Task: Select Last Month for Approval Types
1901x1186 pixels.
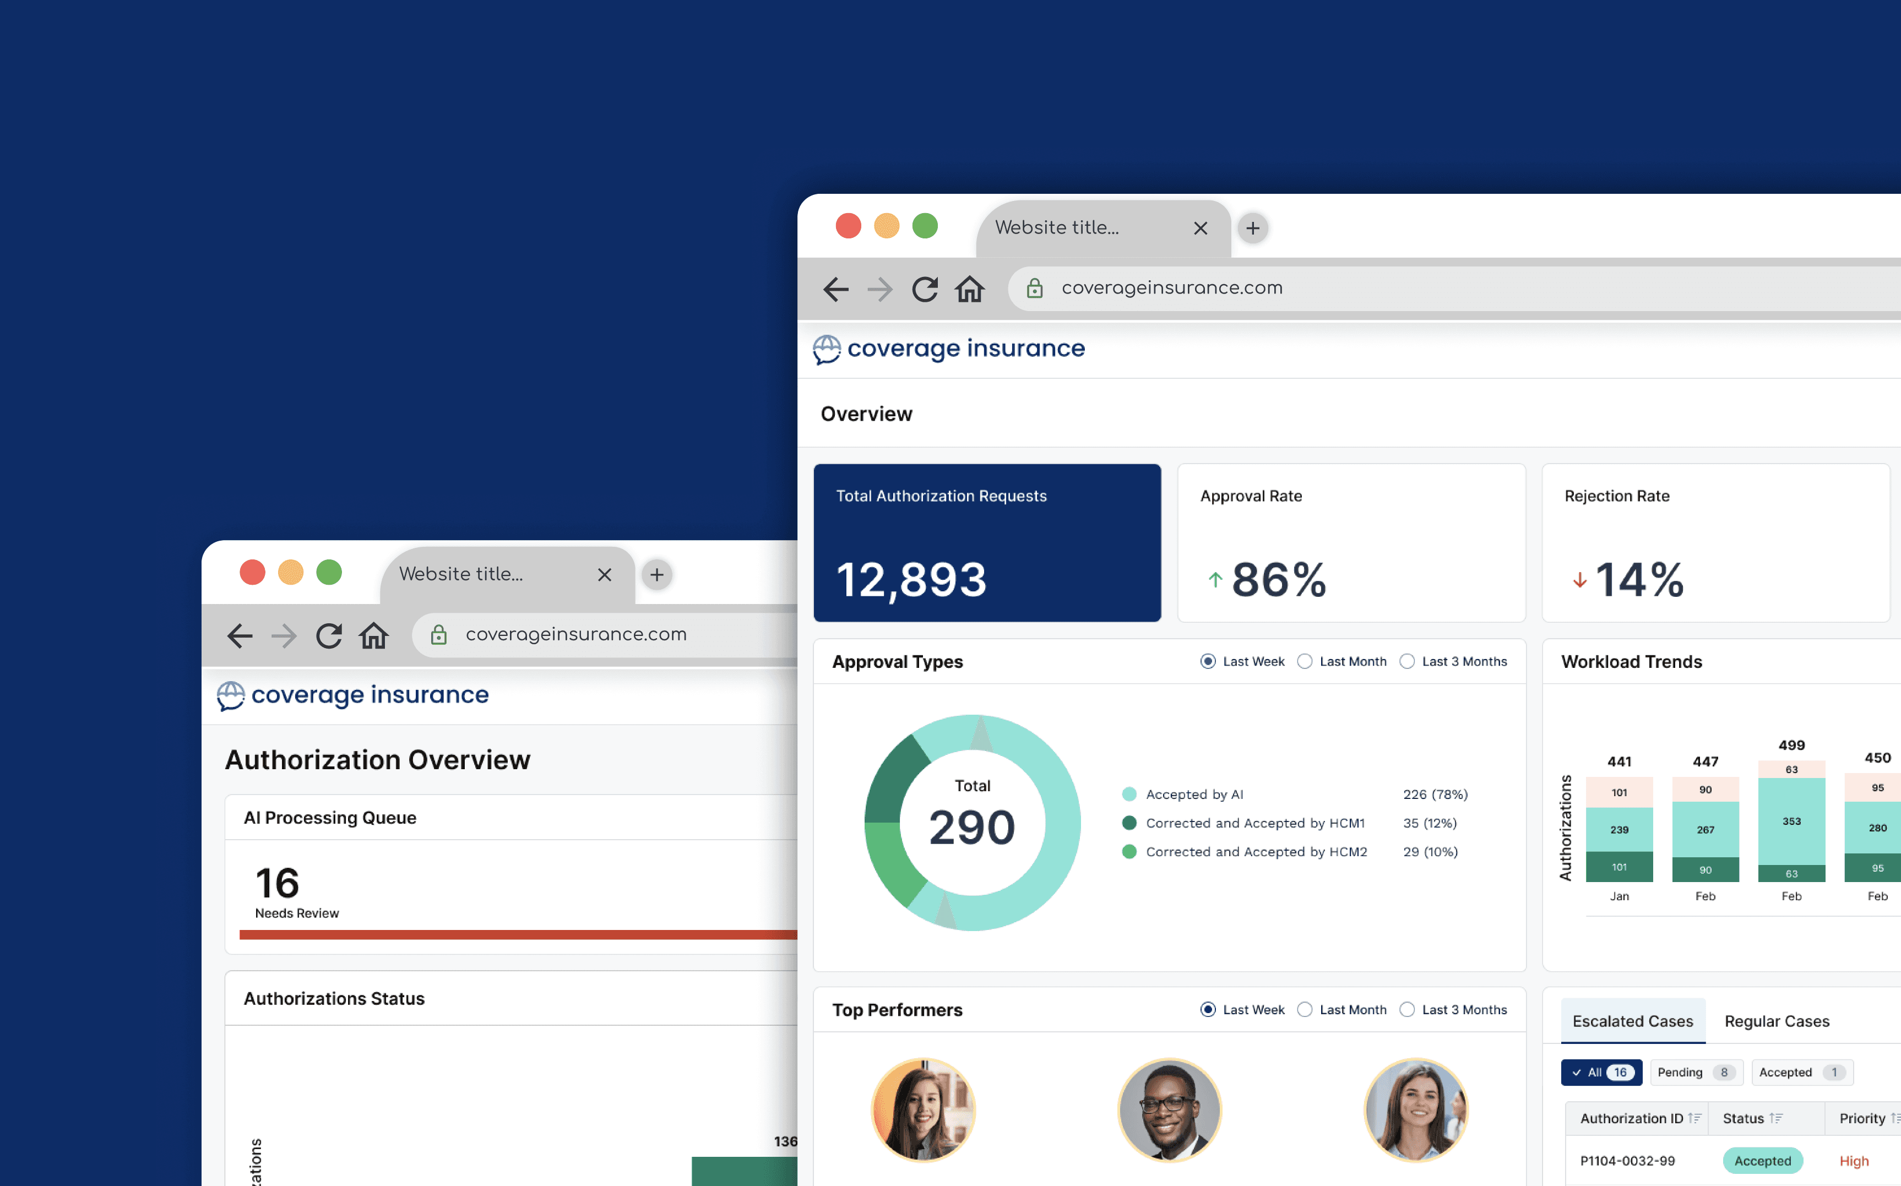Action: coord(1305,661)
